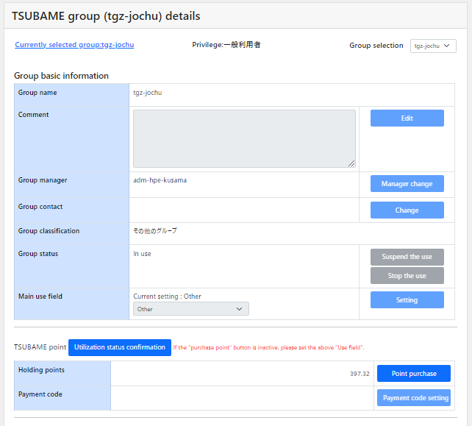Click the Edit comment button
The width and height of the screenshot is (472, 426).
407,118
